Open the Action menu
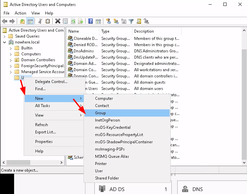Image resolution: width=247 pixels, height=194 pixels. click(x=20, y=13)
